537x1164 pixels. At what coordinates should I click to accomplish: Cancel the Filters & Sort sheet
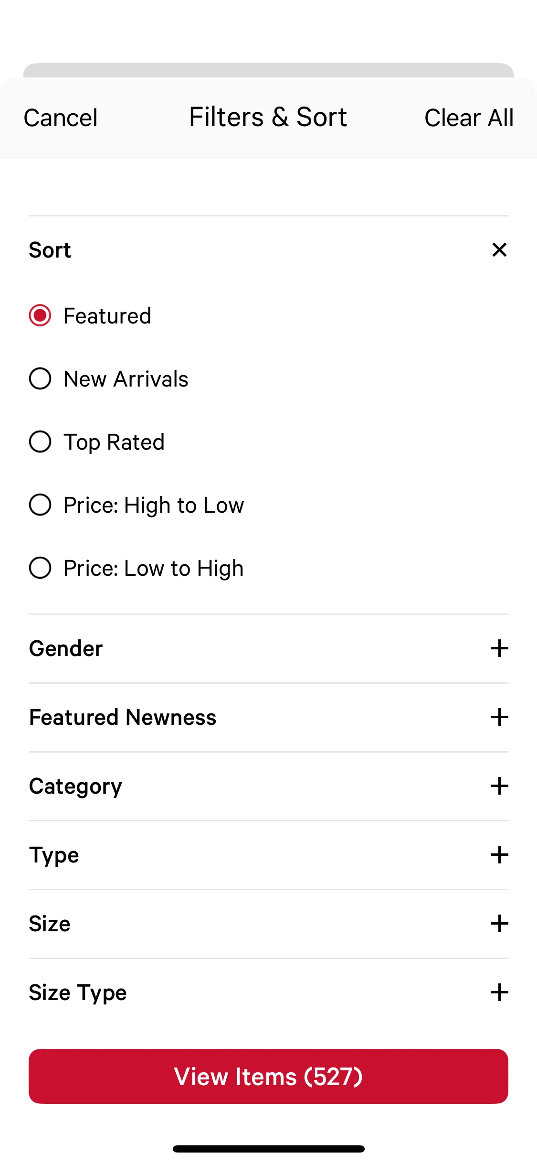[61, 118]
